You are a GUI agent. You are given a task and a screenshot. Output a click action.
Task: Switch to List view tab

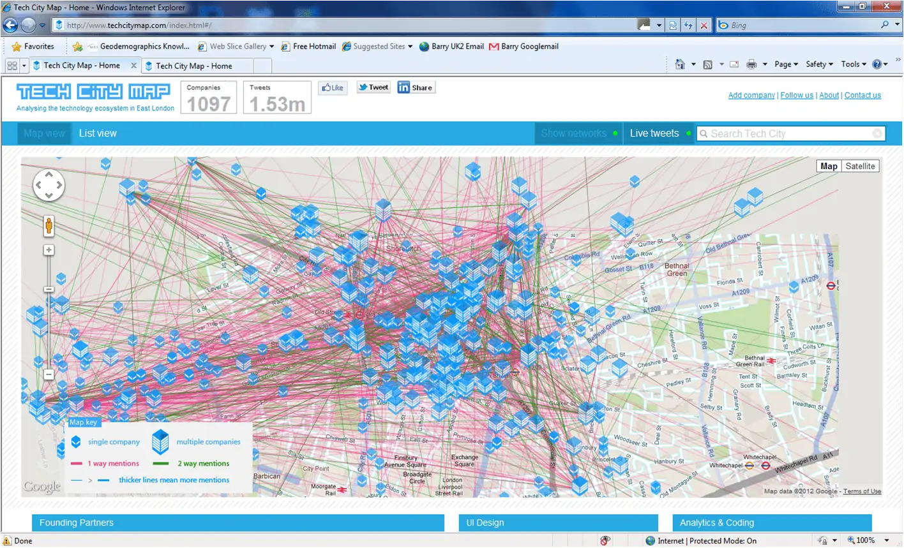(98, 133)
